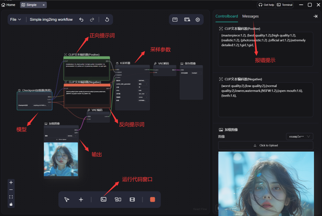Click the undo arrow next to workflow title
This screenshot has height=216, width=322.
click(81, 19)
